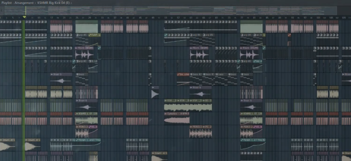This screenshot has width=351, height=161.
Task: Select the teal ba..e automation clip
Action: pos(258,66)
